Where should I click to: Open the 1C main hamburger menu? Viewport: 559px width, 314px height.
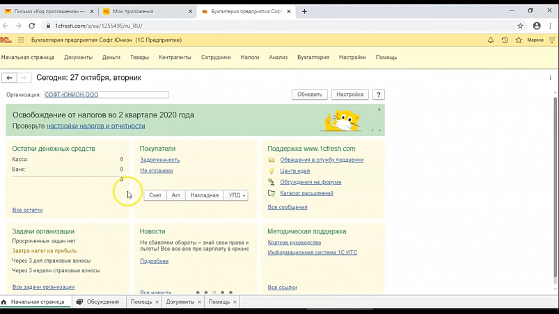(21, 40)
